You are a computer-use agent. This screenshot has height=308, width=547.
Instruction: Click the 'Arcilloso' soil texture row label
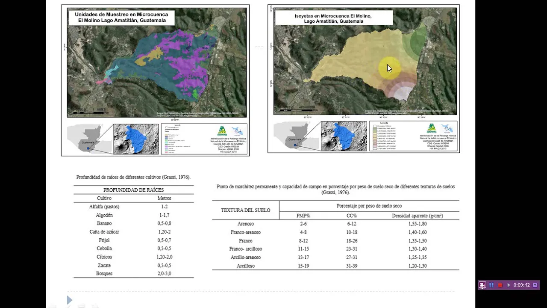246,266
